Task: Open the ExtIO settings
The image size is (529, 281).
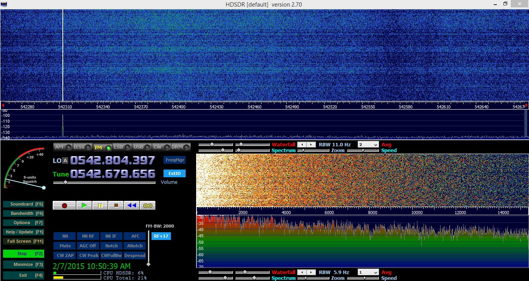Action: (174, 173)
